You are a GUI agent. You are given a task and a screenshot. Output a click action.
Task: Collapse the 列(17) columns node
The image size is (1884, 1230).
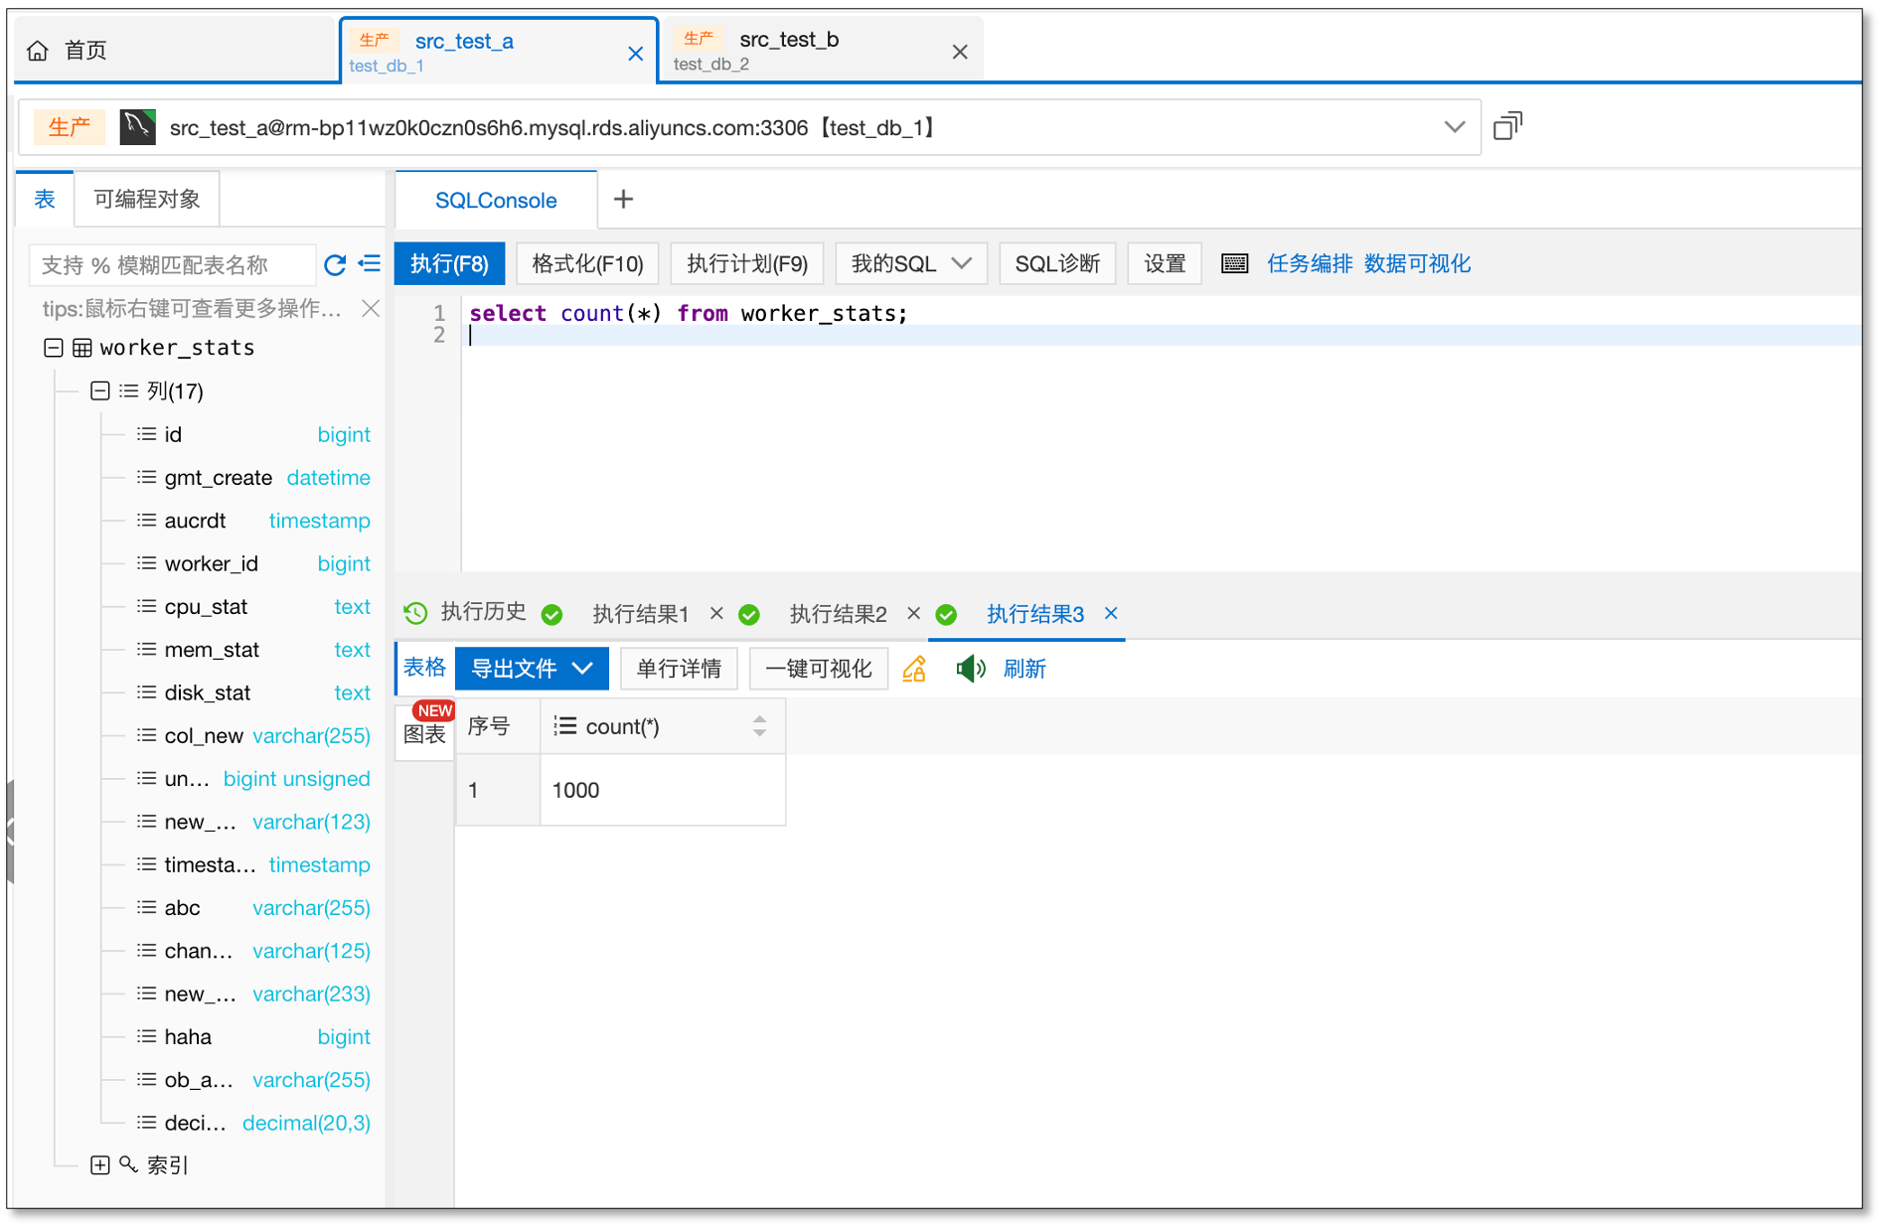click(99, 390)
